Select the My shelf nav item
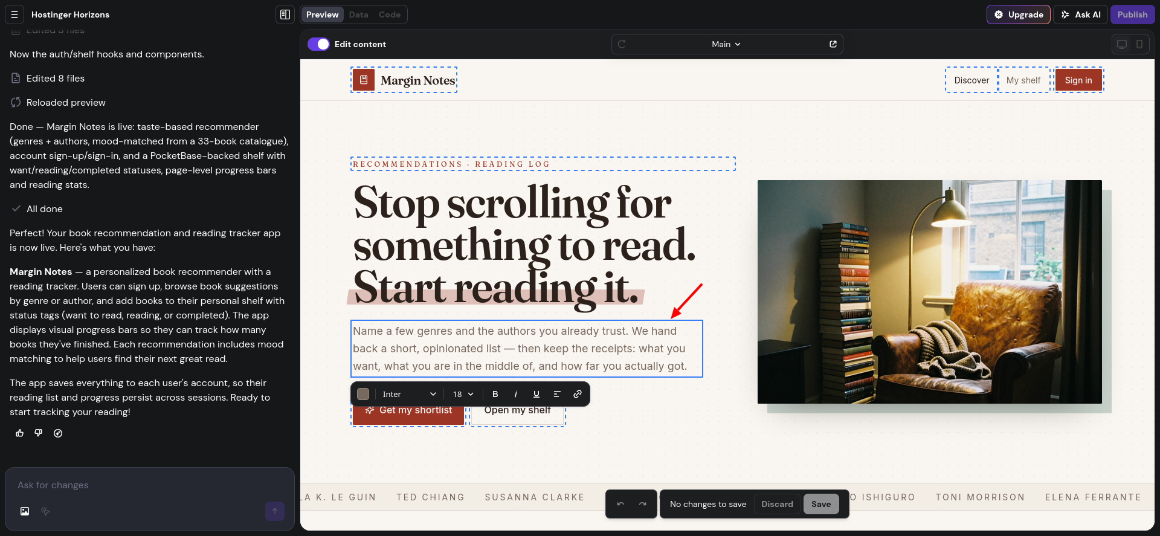 click(x=1023, y=80)
